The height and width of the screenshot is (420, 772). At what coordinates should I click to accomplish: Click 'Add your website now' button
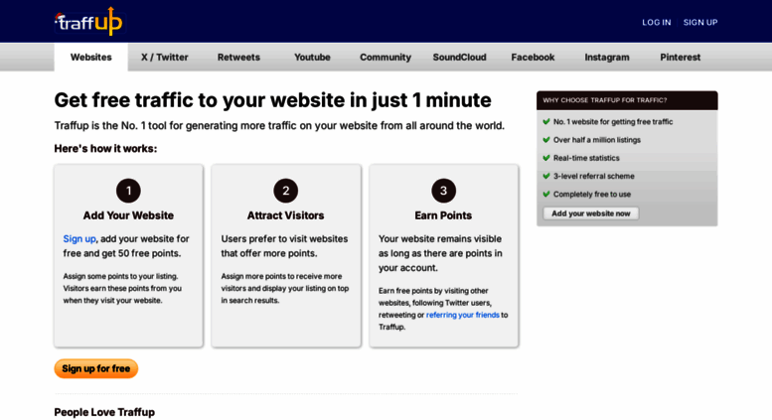pyautogui.click(x=591, y=213)
